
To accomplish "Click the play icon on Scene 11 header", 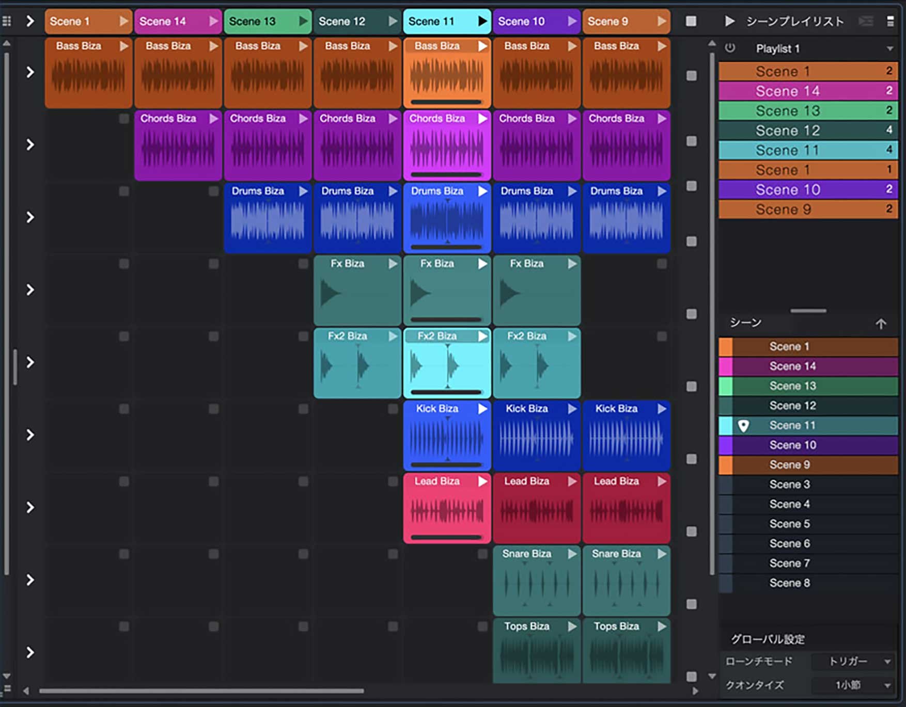I will 481,21.
